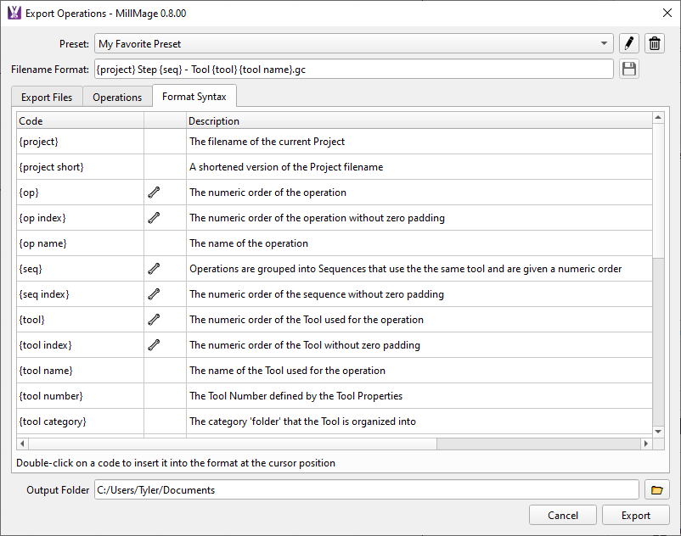Cancel the export dialog
This screenshot has width=681, height=536.
(562, 515)
